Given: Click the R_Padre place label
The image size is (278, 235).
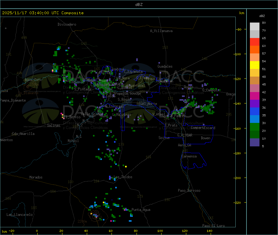Looking at the screenshot, I should tap(177, 116).
